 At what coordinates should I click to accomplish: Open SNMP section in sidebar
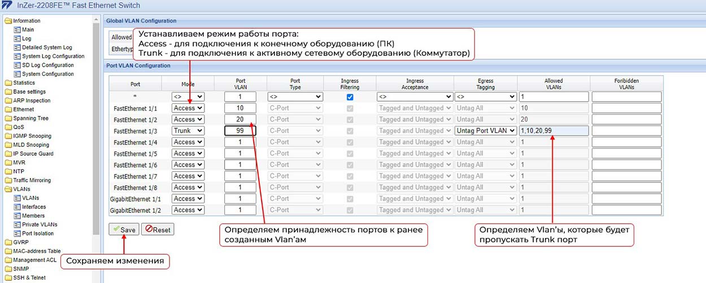coord(21,269)
